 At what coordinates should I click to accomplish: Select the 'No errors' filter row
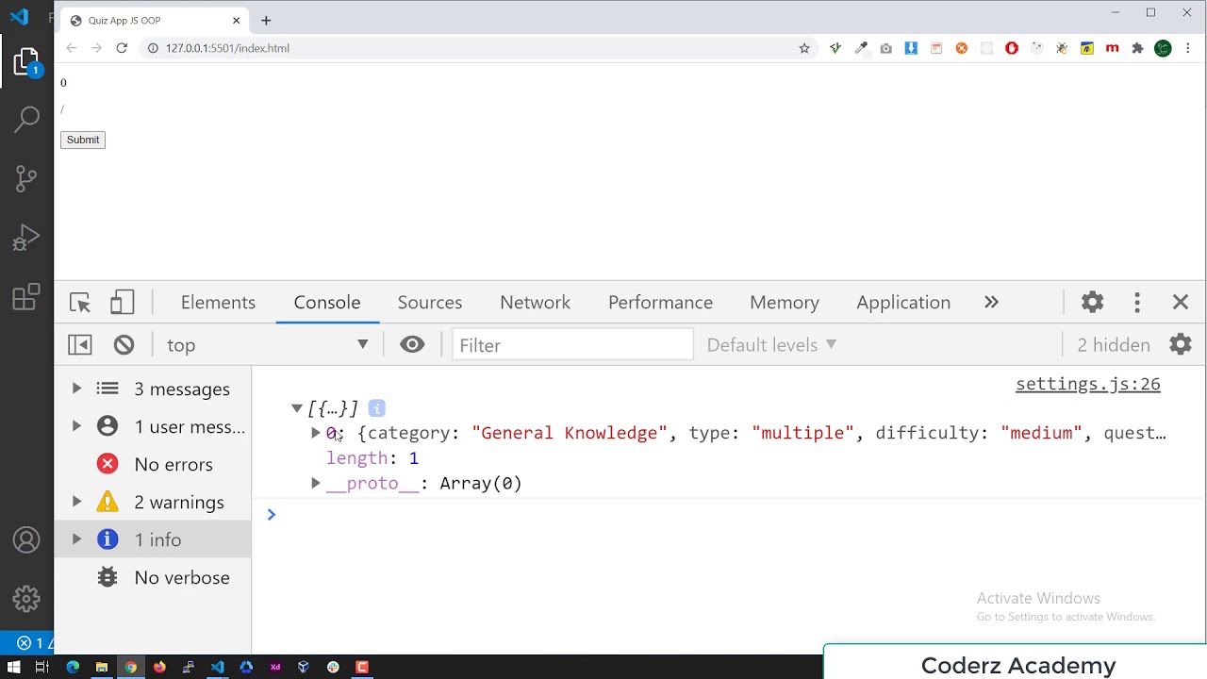coord(154,464)
